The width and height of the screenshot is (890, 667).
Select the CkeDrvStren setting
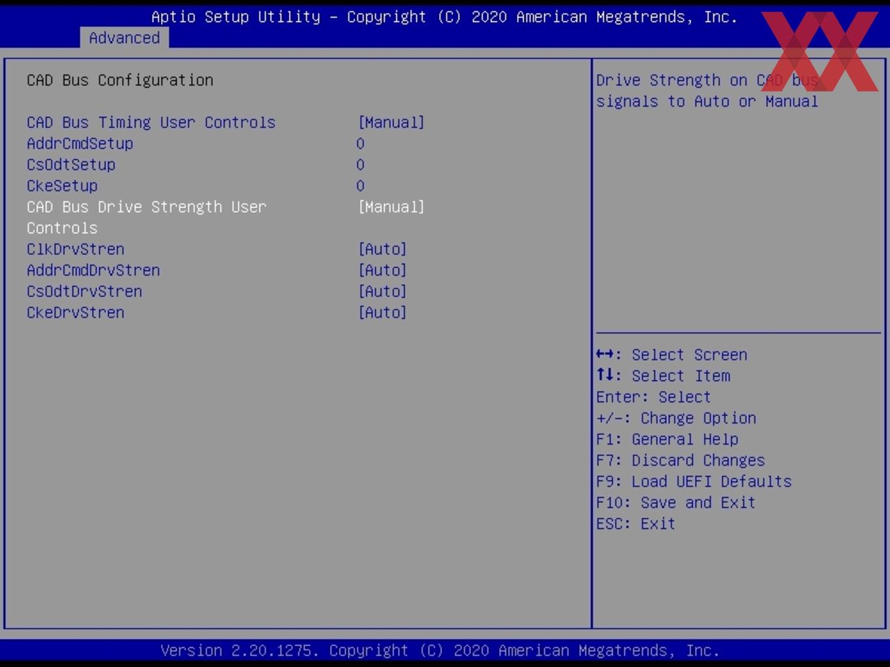click(x=75, y=313)
